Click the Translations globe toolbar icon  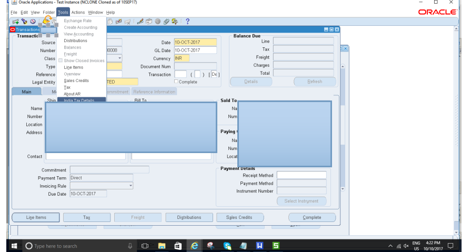pos(158,22)
